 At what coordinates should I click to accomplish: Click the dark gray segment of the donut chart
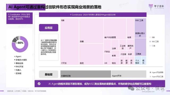coord(14,40)
